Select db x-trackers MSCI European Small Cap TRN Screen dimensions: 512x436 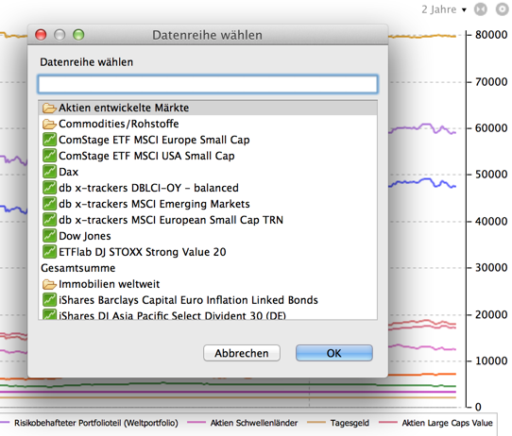[x=208, y=220]
